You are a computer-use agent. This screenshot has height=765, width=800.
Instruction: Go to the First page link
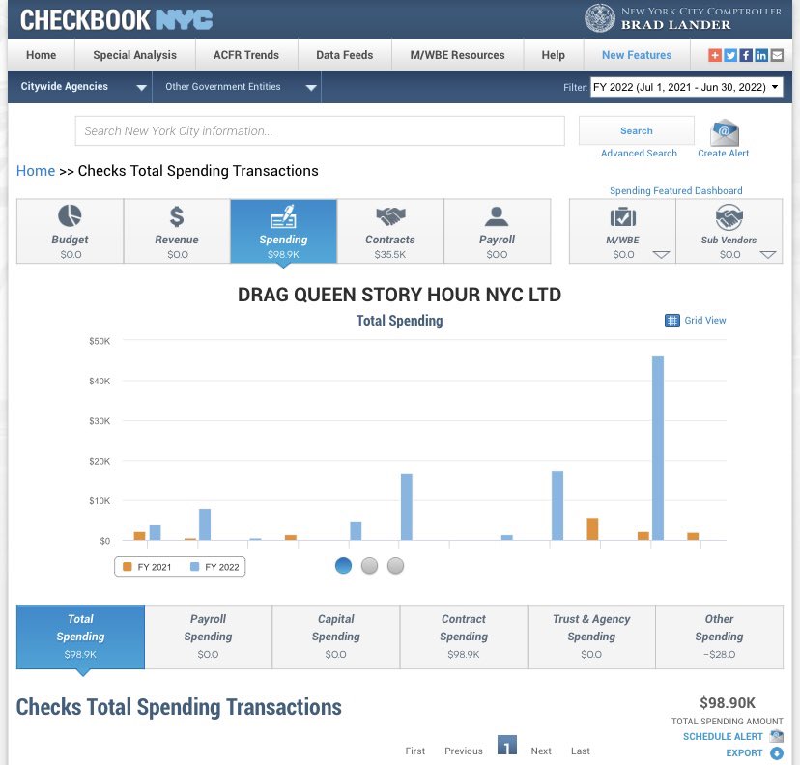tap(414, 751)
